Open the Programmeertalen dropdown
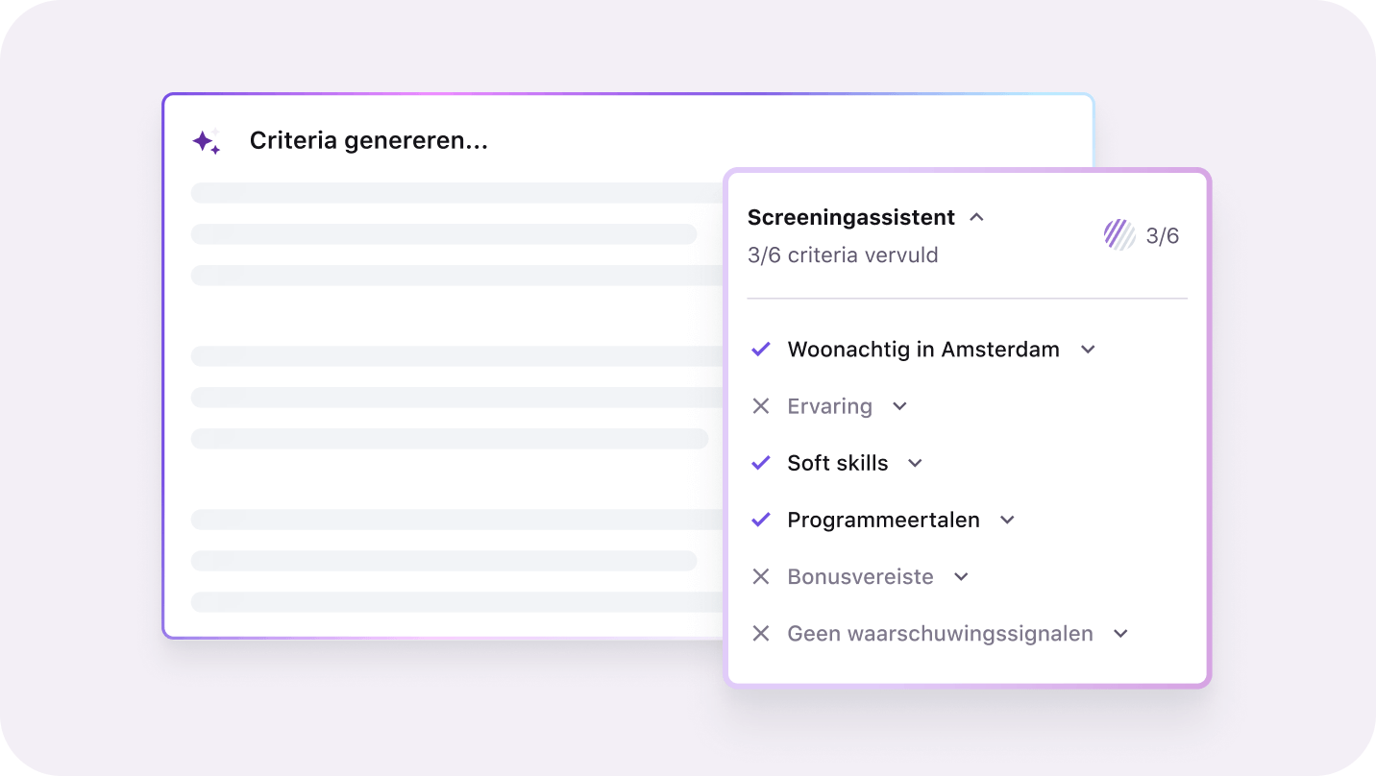Screen dimensions: 1376x776 coord(1006,519)
